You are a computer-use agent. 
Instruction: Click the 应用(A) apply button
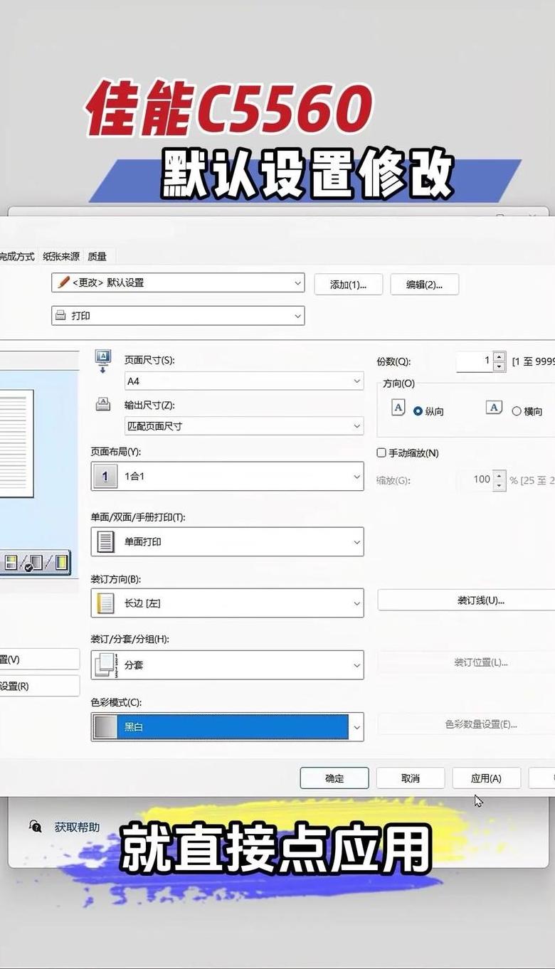tap(487, 778)
